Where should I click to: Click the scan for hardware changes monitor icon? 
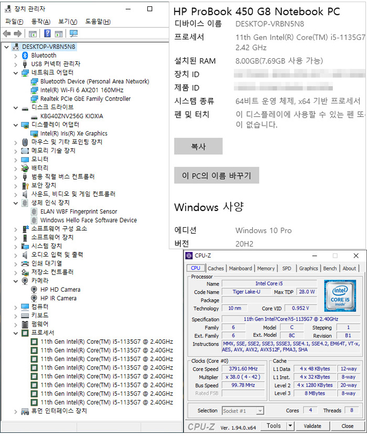coord(73,34)
